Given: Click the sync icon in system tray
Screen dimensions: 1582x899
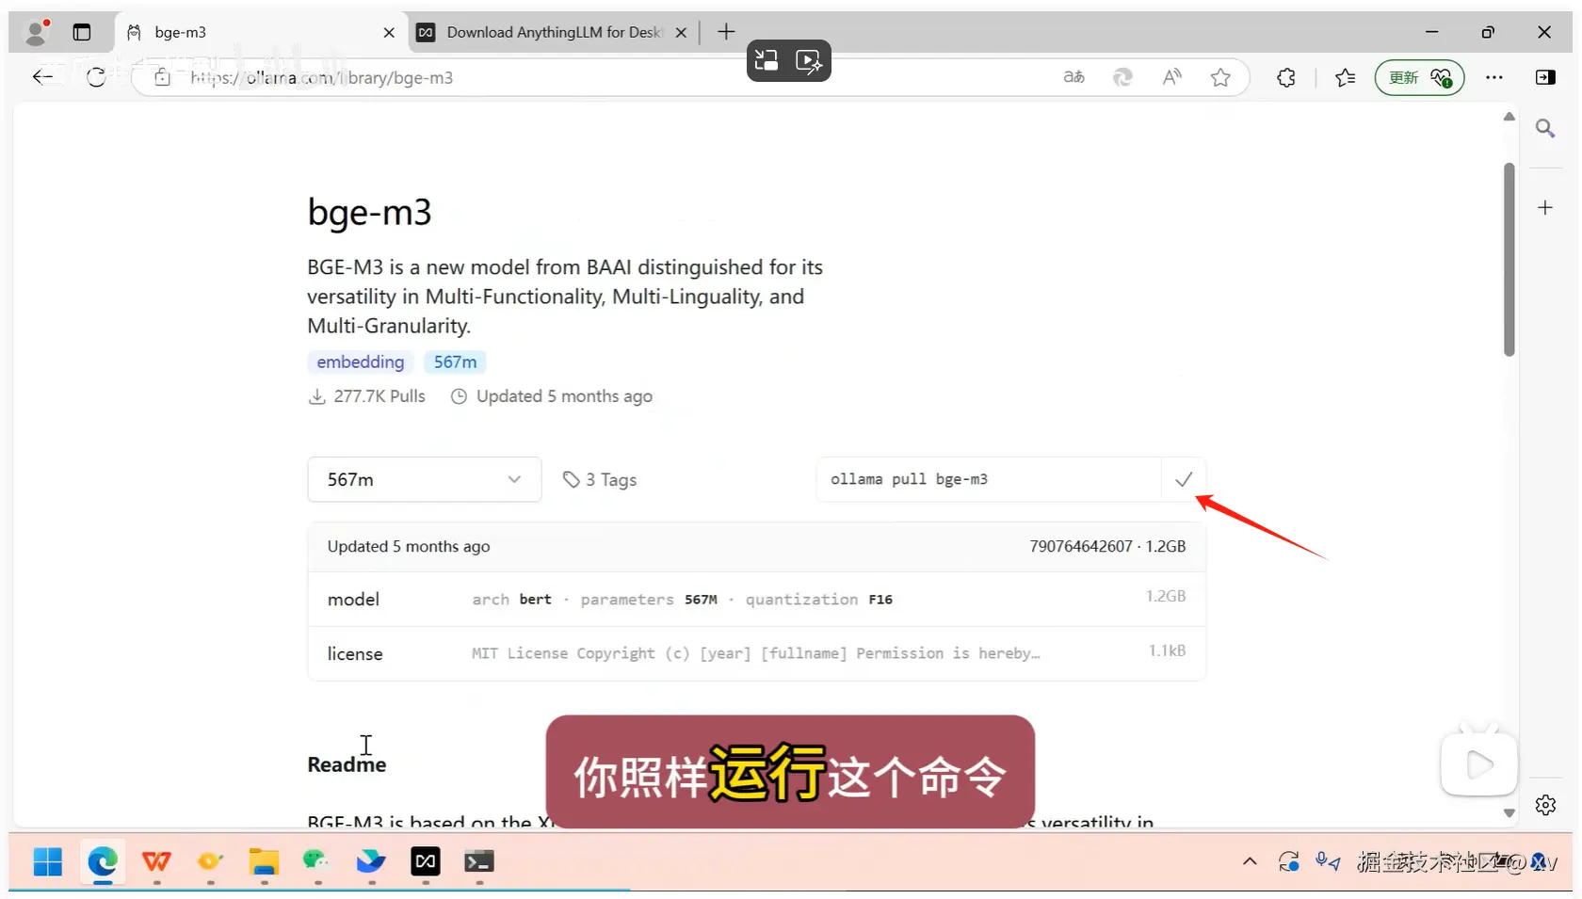Looking at the screenshot, I should [1288, 861].
